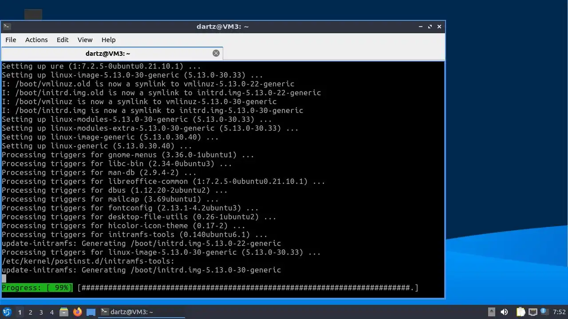Viewport: 568px width, 319px height.
Task: Open the File menu
Action: click(11, 40)
